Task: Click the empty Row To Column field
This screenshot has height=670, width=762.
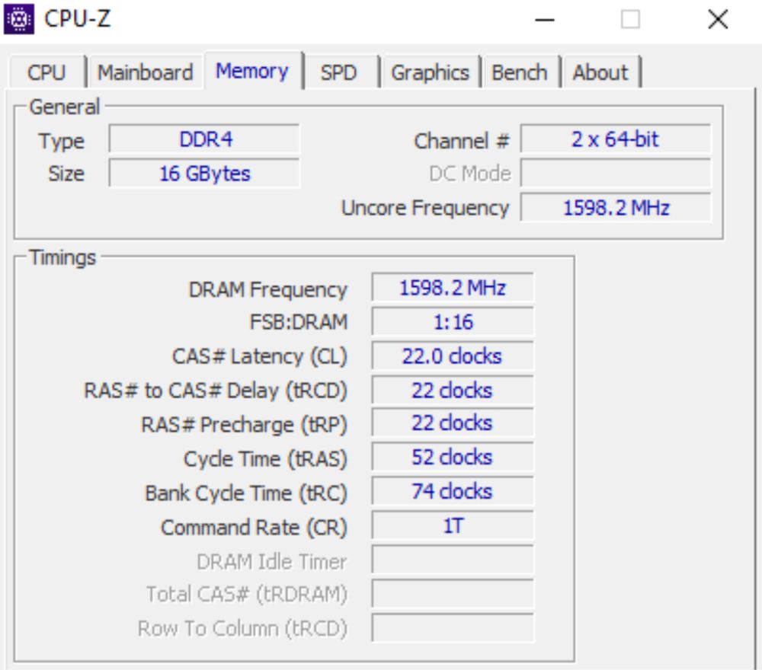Action: pos(453,628)
